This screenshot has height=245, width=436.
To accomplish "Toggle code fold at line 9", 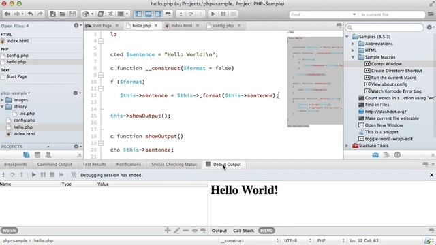I will pos(101,75).
